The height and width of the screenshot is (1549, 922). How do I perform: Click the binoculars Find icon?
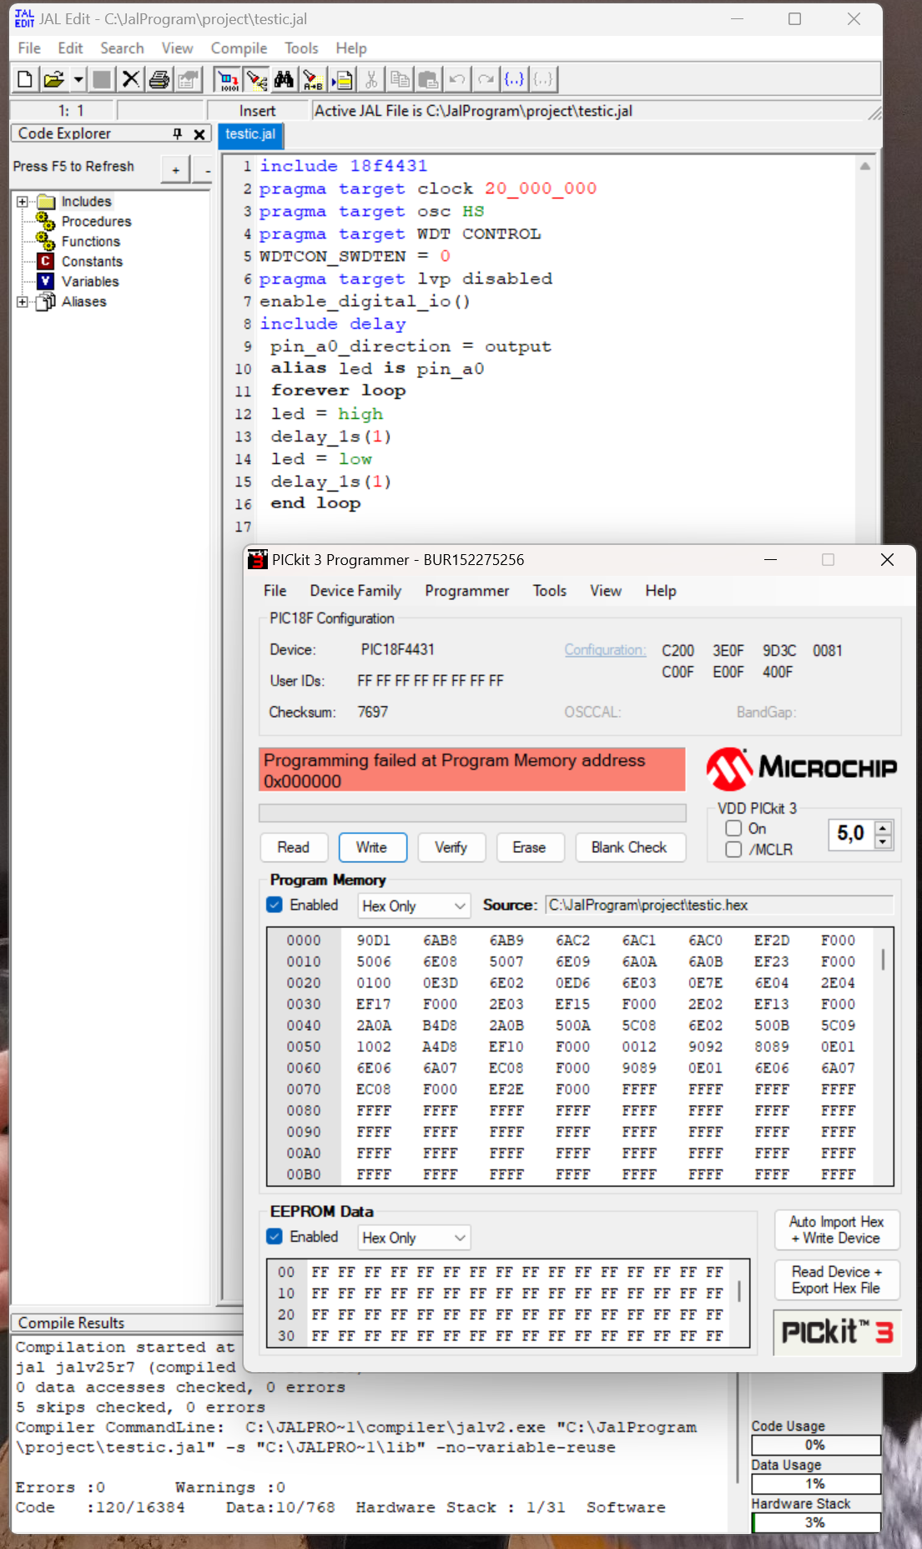tap(284, 79)
